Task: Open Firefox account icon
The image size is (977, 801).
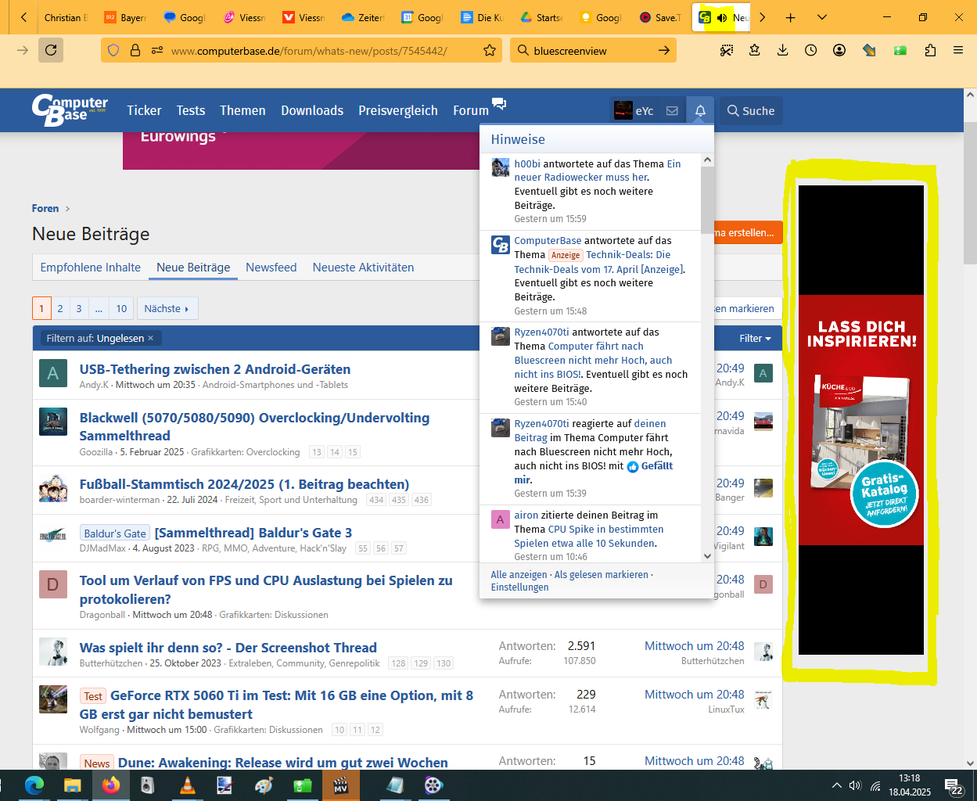Action: point(839,50)
